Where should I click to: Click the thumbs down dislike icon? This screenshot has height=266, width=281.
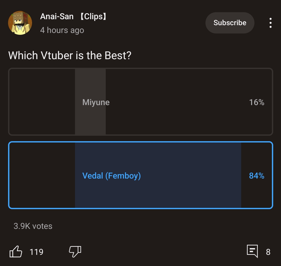point(75,251)
